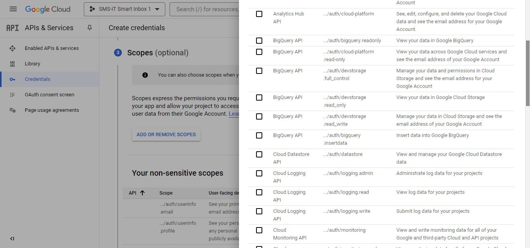Open the Library menu item

(33, 64)
